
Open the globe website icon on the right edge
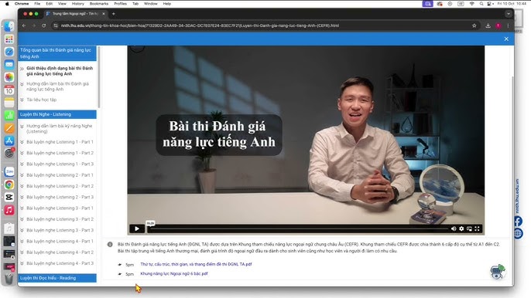[x=518, y=233]
